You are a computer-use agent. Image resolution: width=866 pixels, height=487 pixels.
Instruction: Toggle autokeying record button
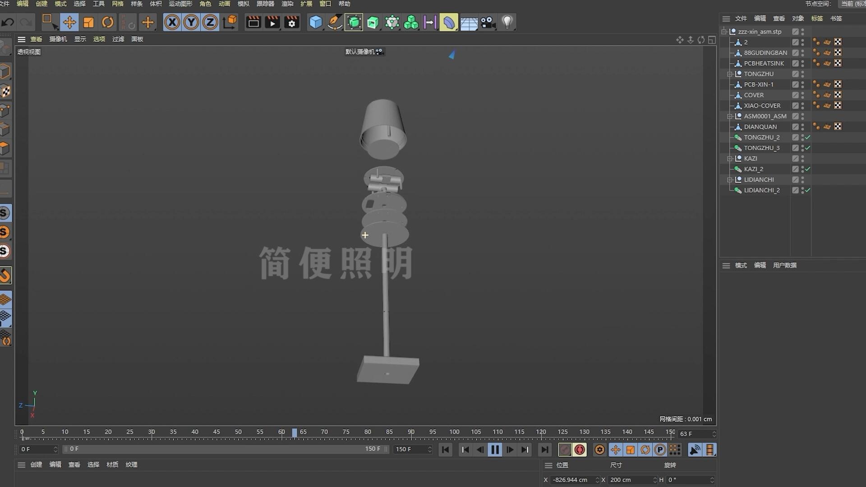[580, 450]
